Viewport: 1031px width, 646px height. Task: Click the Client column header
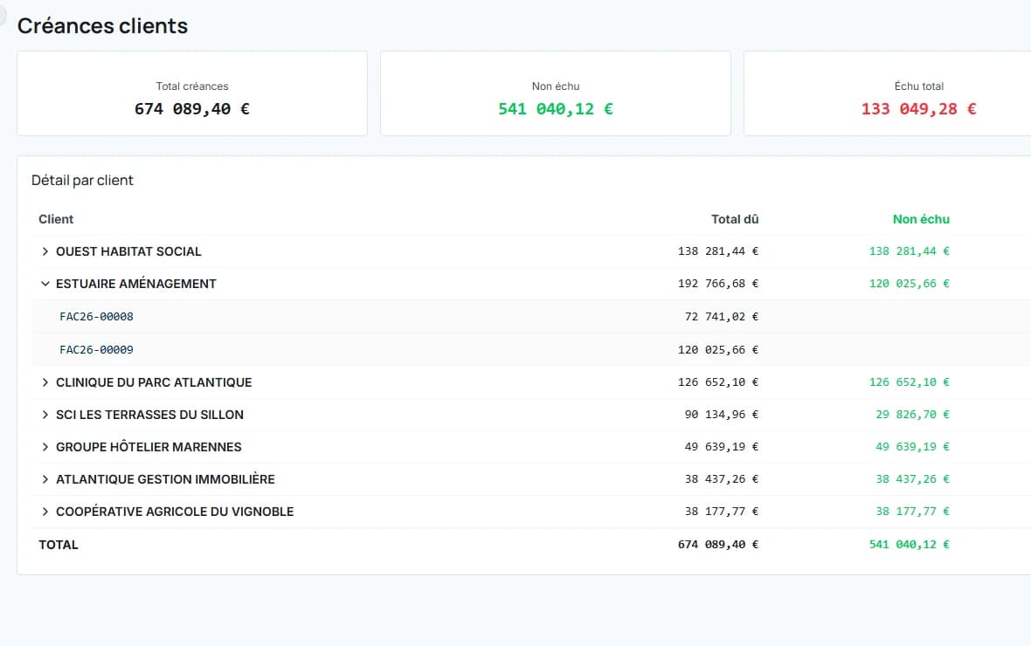(x=56, y=219)
